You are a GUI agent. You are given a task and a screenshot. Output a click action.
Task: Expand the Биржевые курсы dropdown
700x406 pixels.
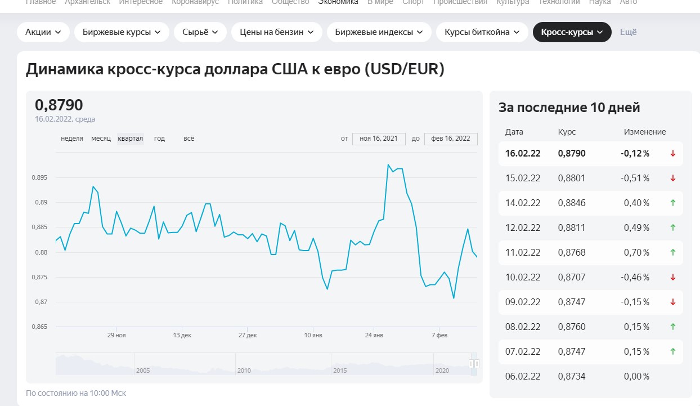[122, 32]
